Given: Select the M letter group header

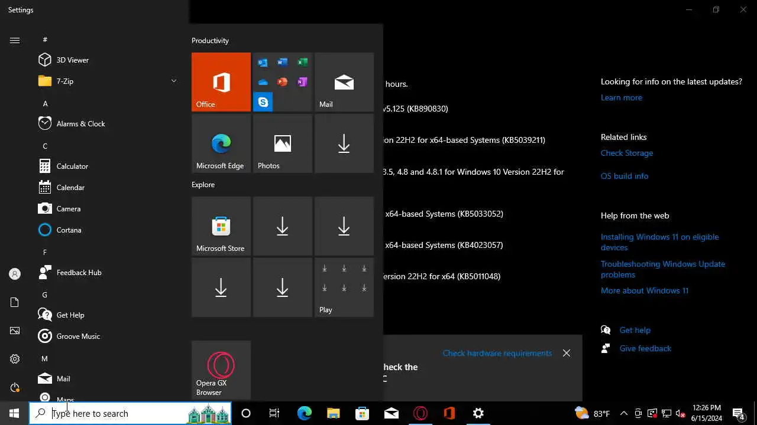Looking at the screenshot, I should pyautogui.click(x=45, y=358).
